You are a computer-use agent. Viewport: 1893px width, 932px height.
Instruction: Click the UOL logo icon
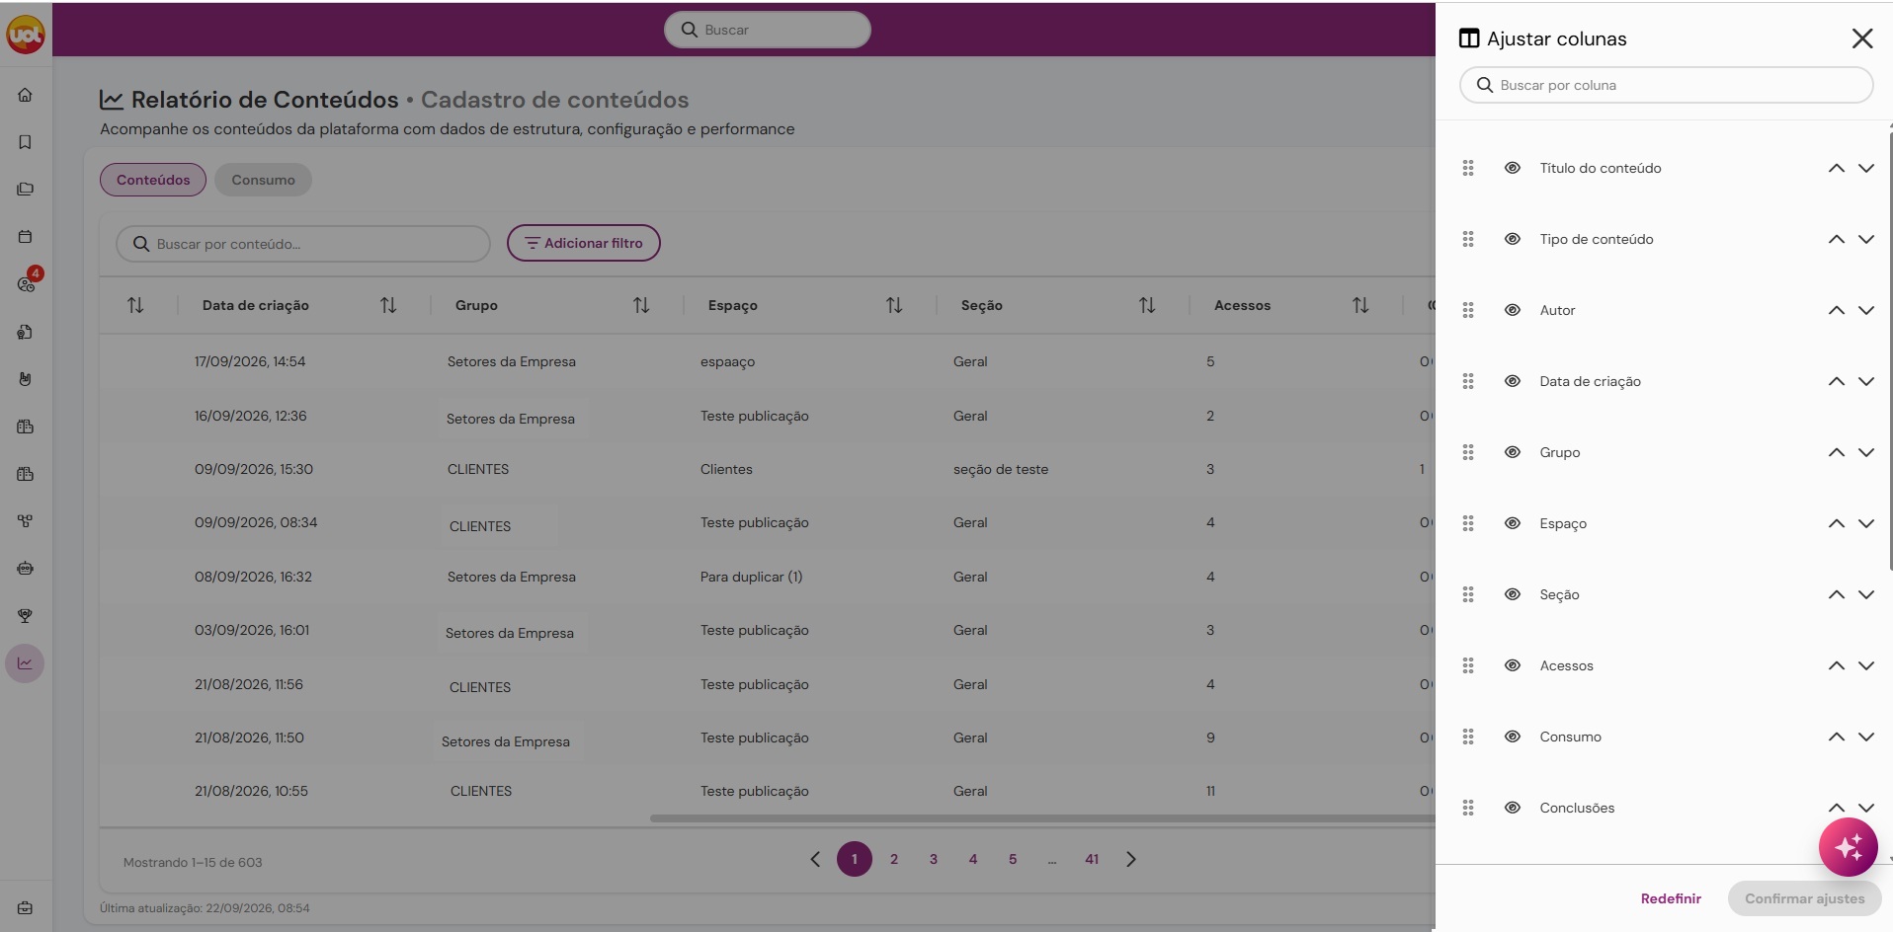tap(26, 36)
